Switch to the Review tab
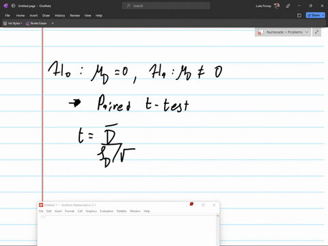The height and width of the screenshot is (246, 328). coord(74,16)
